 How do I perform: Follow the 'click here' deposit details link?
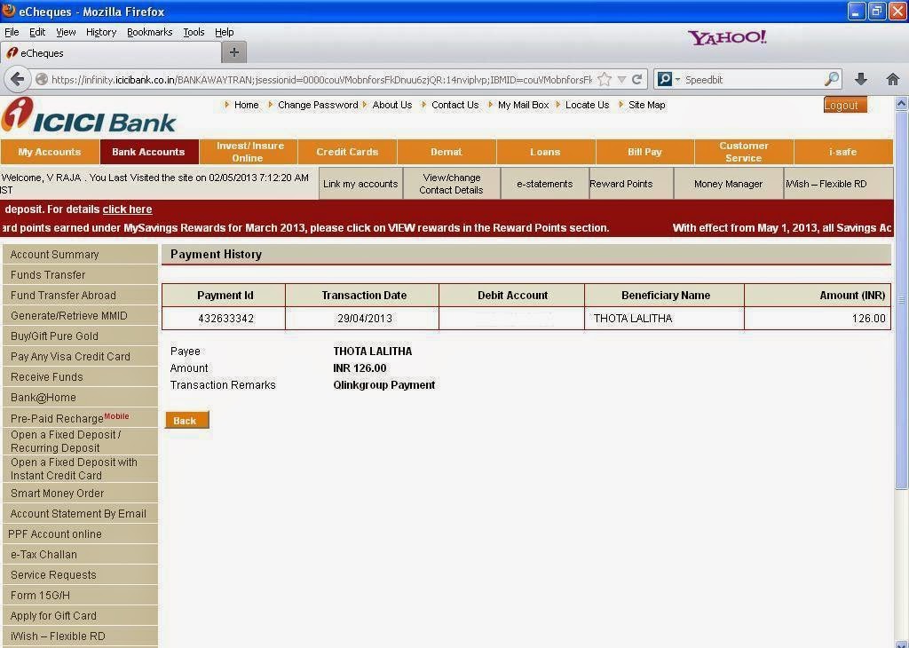127,209
